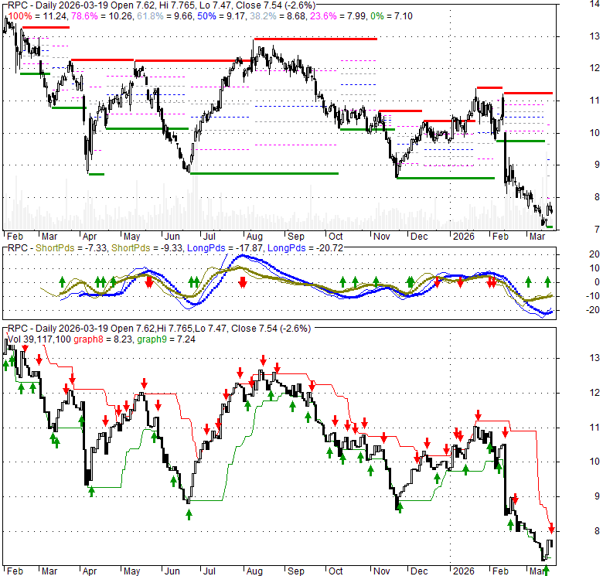The width and height of the screenshot is (603, 576).
Task: Select the '78.6% = 10.26' Fibonacci label
Action: [x=102, y=16]
